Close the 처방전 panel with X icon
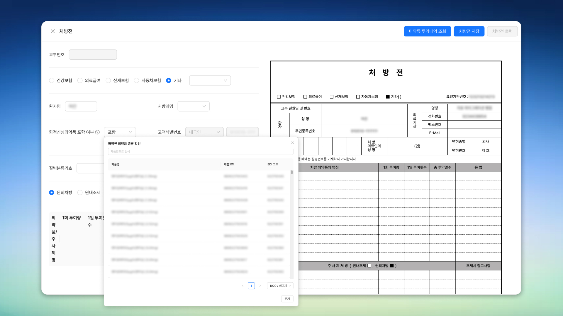The width and height of the screenshot is (563, 316). click(x=53, y=31)
